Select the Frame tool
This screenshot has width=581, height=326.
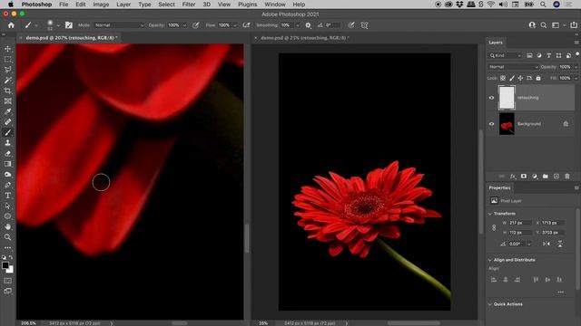pyautogui.click(x=7, y=101)
